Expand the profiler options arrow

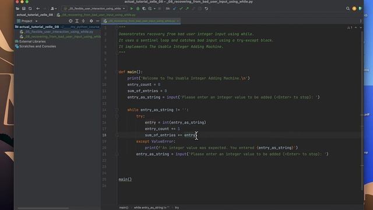click(154, 9)
